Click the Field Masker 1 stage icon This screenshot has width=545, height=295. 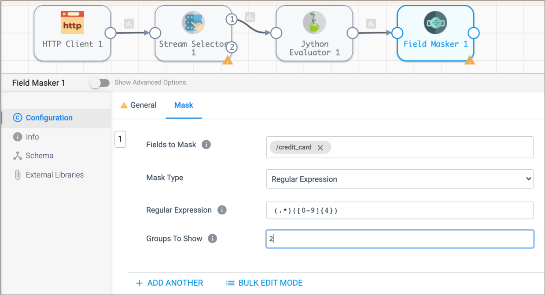pos(435,22)
